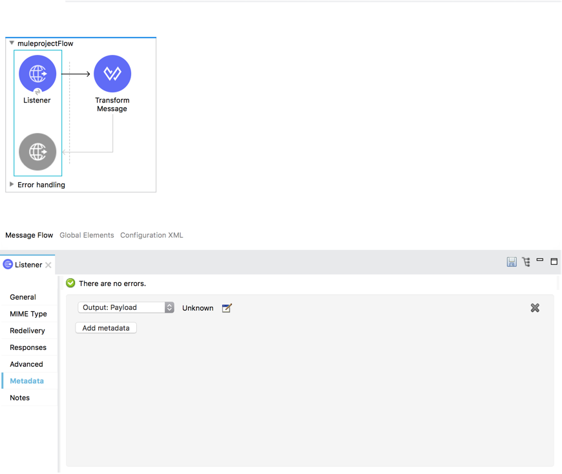This screenshot has height=474, width=562.
Task: Minimize the properties panel
Action: tap(540, 261)
